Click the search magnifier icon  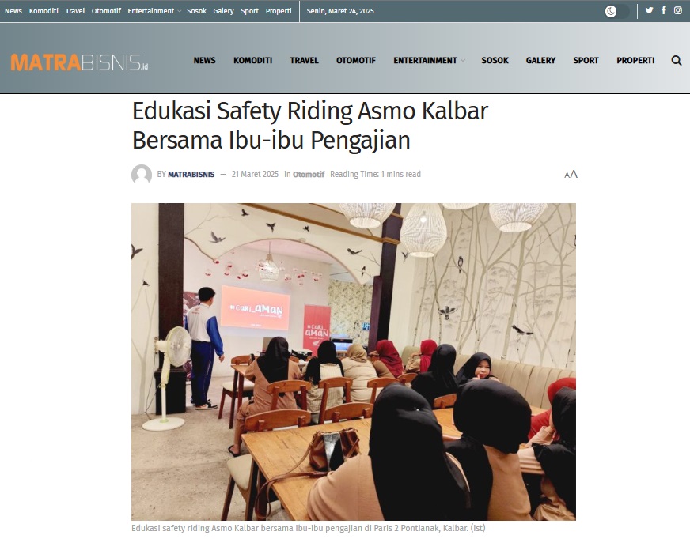pos(677,60)
